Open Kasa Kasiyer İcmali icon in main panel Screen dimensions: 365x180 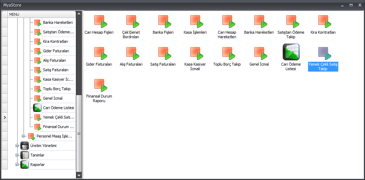[197, 53]
